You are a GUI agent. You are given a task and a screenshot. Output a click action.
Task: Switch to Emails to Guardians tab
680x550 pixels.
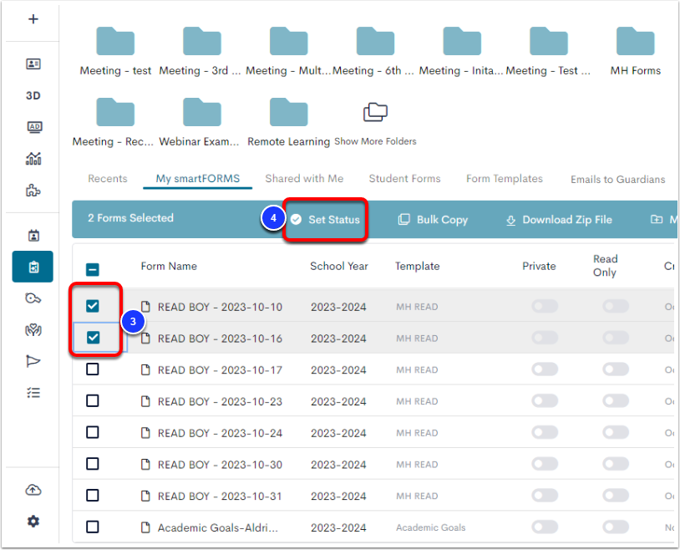click(617, 179)
